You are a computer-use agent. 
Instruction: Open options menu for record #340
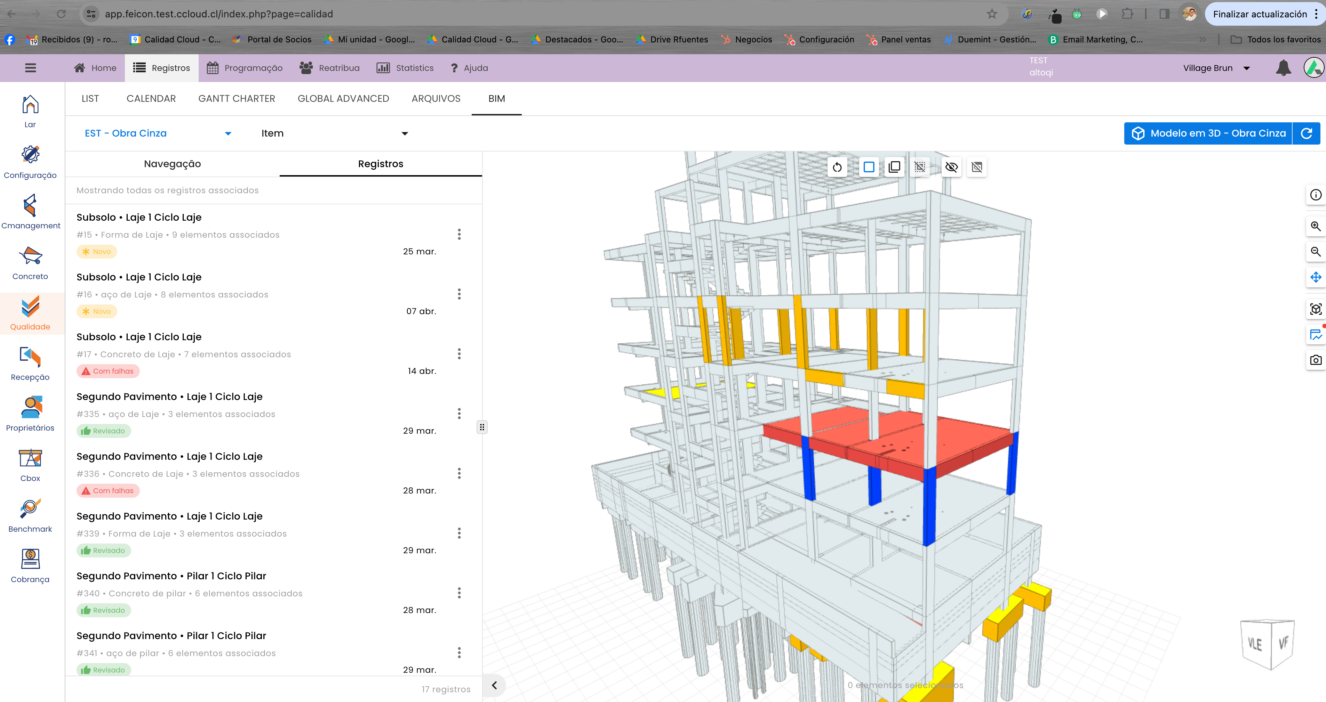click(x=459, y=593)
